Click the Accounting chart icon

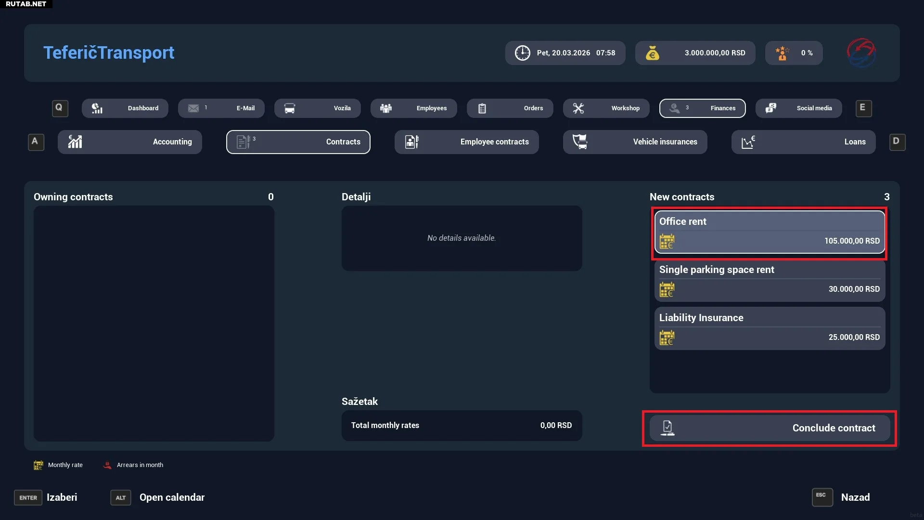[x=75, y=142]
